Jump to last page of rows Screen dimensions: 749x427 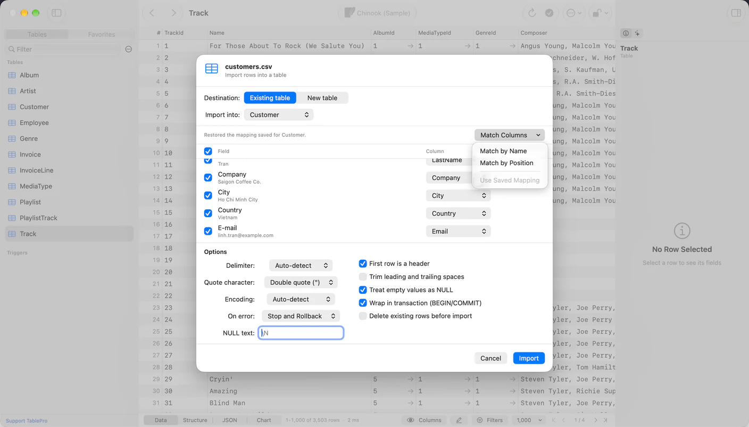pyautogui.click(x=605, y=420)
